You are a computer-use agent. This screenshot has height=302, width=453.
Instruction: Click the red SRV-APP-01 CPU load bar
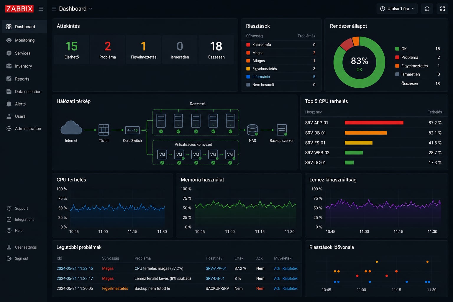point(374,123)
